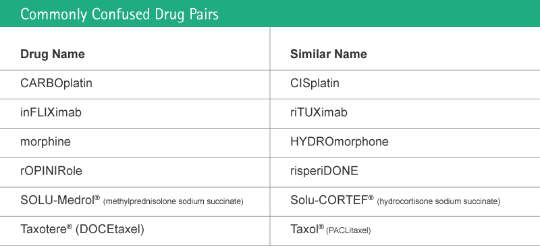Choose the rOPINIRole row entry
This screenshot has width=540, height=246.
click(51, 171)
